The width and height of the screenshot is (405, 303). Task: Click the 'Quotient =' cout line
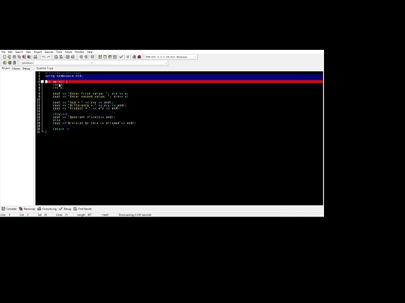(x=84, y=117)
